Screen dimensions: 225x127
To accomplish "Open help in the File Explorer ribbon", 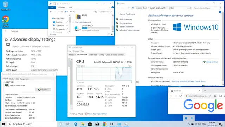I will (112, 7).
